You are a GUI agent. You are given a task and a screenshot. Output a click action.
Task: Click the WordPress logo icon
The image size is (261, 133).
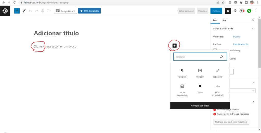point(5,11)
